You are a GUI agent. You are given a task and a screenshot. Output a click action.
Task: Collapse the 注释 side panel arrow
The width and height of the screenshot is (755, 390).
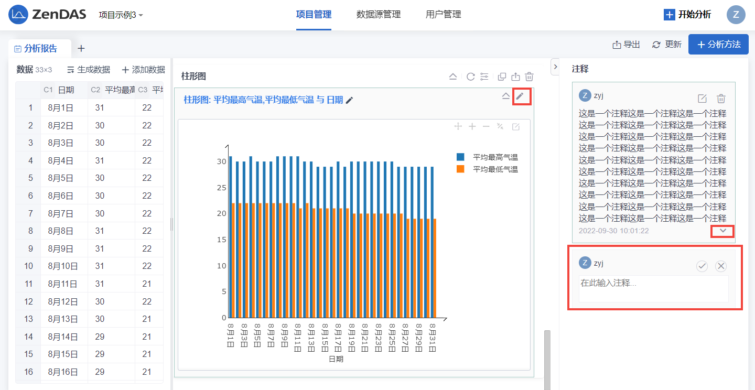pos(555,67)
